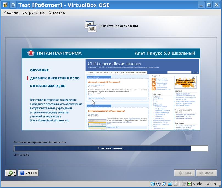Open the Справка menu in menu bar
Viewport: 222px width, 188px height.
57,12
